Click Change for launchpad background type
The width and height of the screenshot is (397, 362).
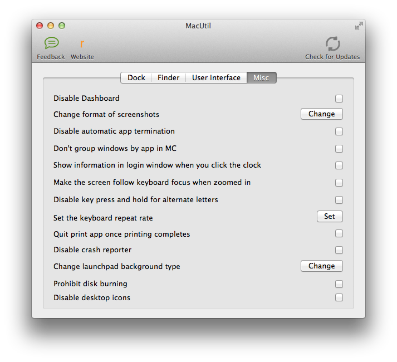tap(321, 266)
